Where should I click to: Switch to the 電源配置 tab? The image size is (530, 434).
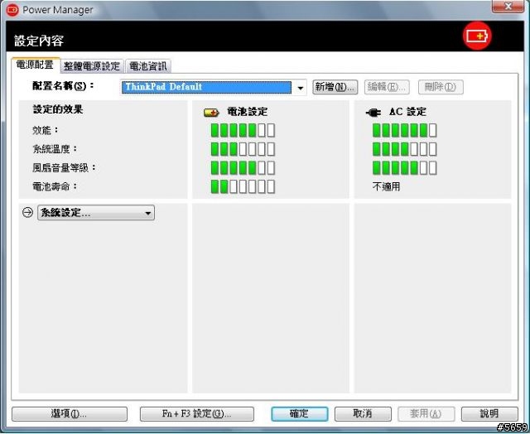(35, 65)
